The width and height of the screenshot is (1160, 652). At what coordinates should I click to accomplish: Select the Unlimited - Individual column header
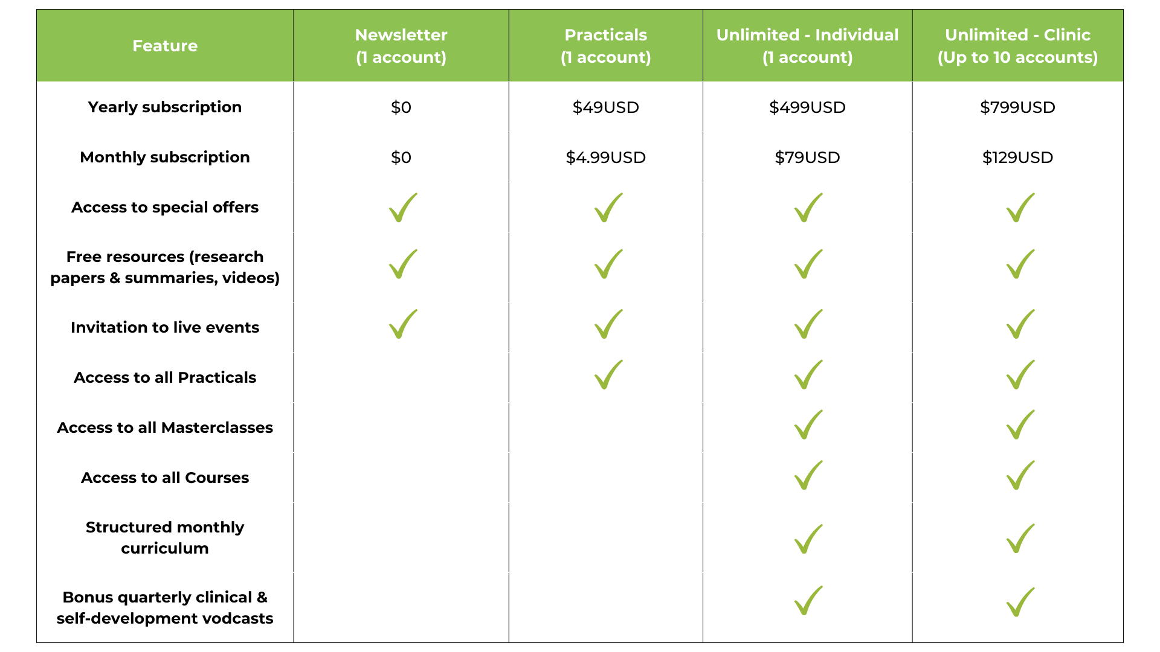click(x=808, y=46)
